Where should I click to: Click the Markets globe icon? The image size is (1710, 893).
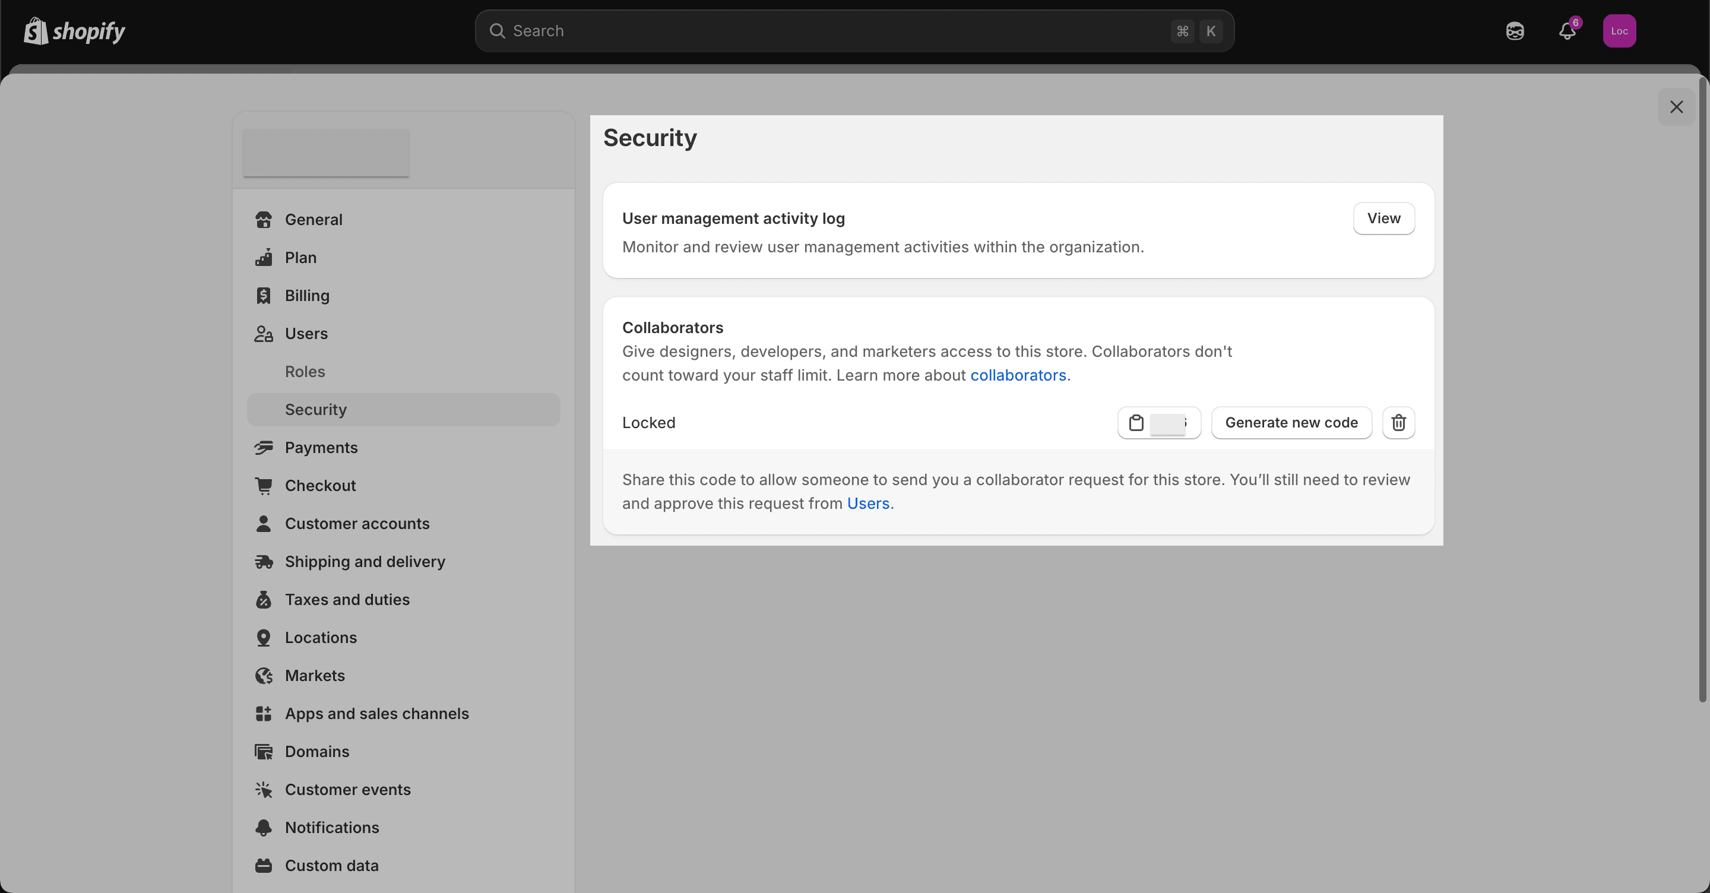point(264,675)
